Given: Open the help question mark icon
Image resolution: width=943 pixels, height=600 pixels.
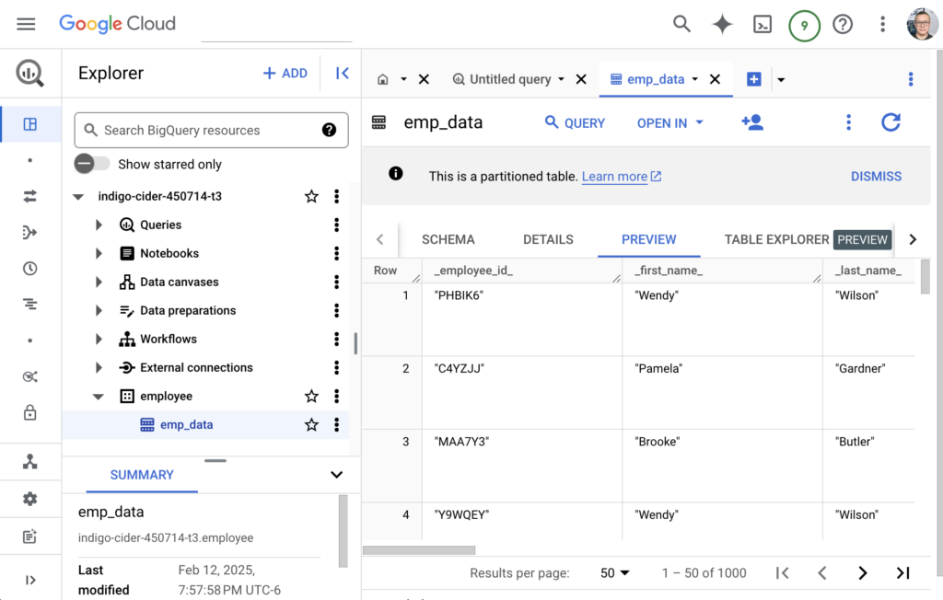Looking at the screenshot, I should [x=843, y=25].
